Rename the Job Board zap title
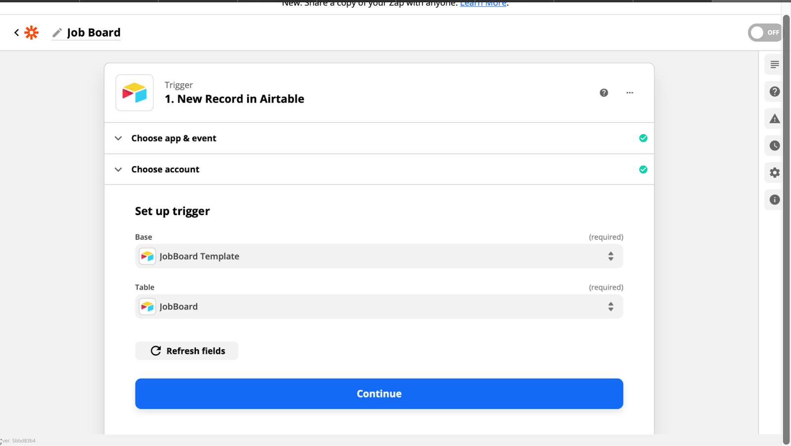Viewport: 791px width, 446px height. (x=93, y=33)
